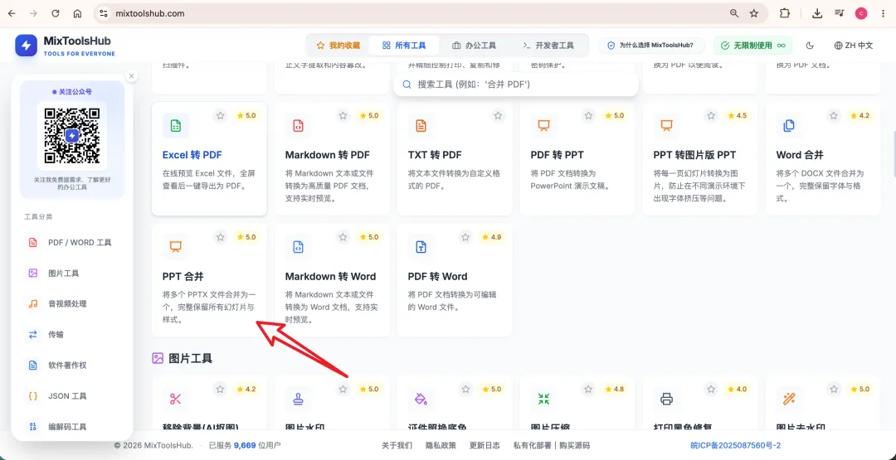The height and width of the screenshot is (460, 896).
Task: Click the MixToolsHub lightning logo icon
Action: [x=27, y=46]
